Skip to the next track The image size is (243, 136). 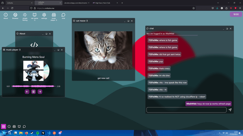(x=40, y=92)
